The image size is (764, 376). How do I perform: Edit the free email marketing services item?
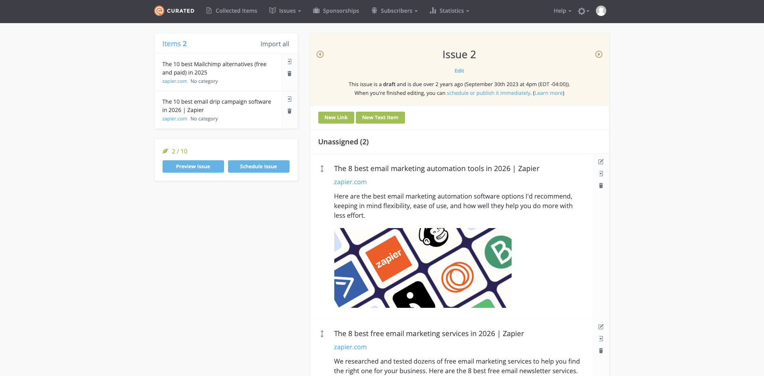pyautogui.click(x=601, y=327)
